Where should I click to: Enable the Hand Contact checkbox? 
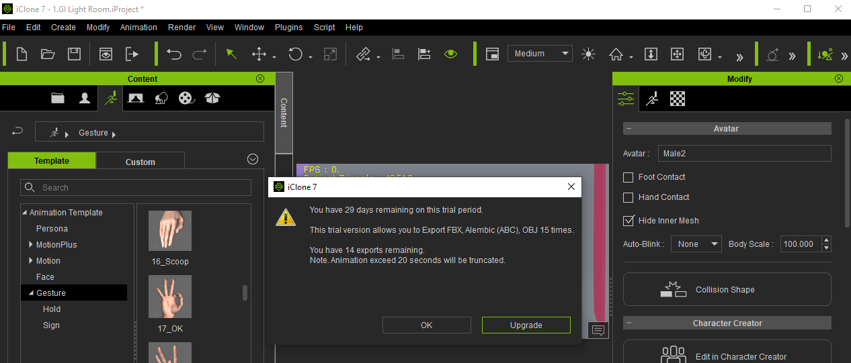point(629,197)
